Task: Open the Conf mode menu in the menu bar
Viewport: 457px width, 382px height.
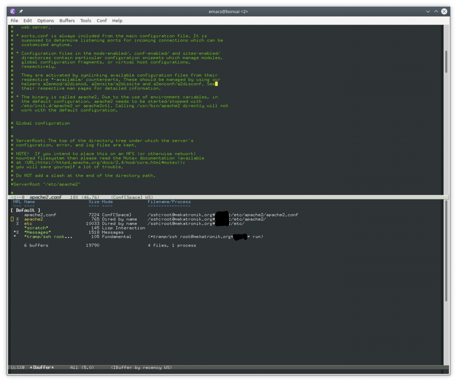Action: coord(102,21)
